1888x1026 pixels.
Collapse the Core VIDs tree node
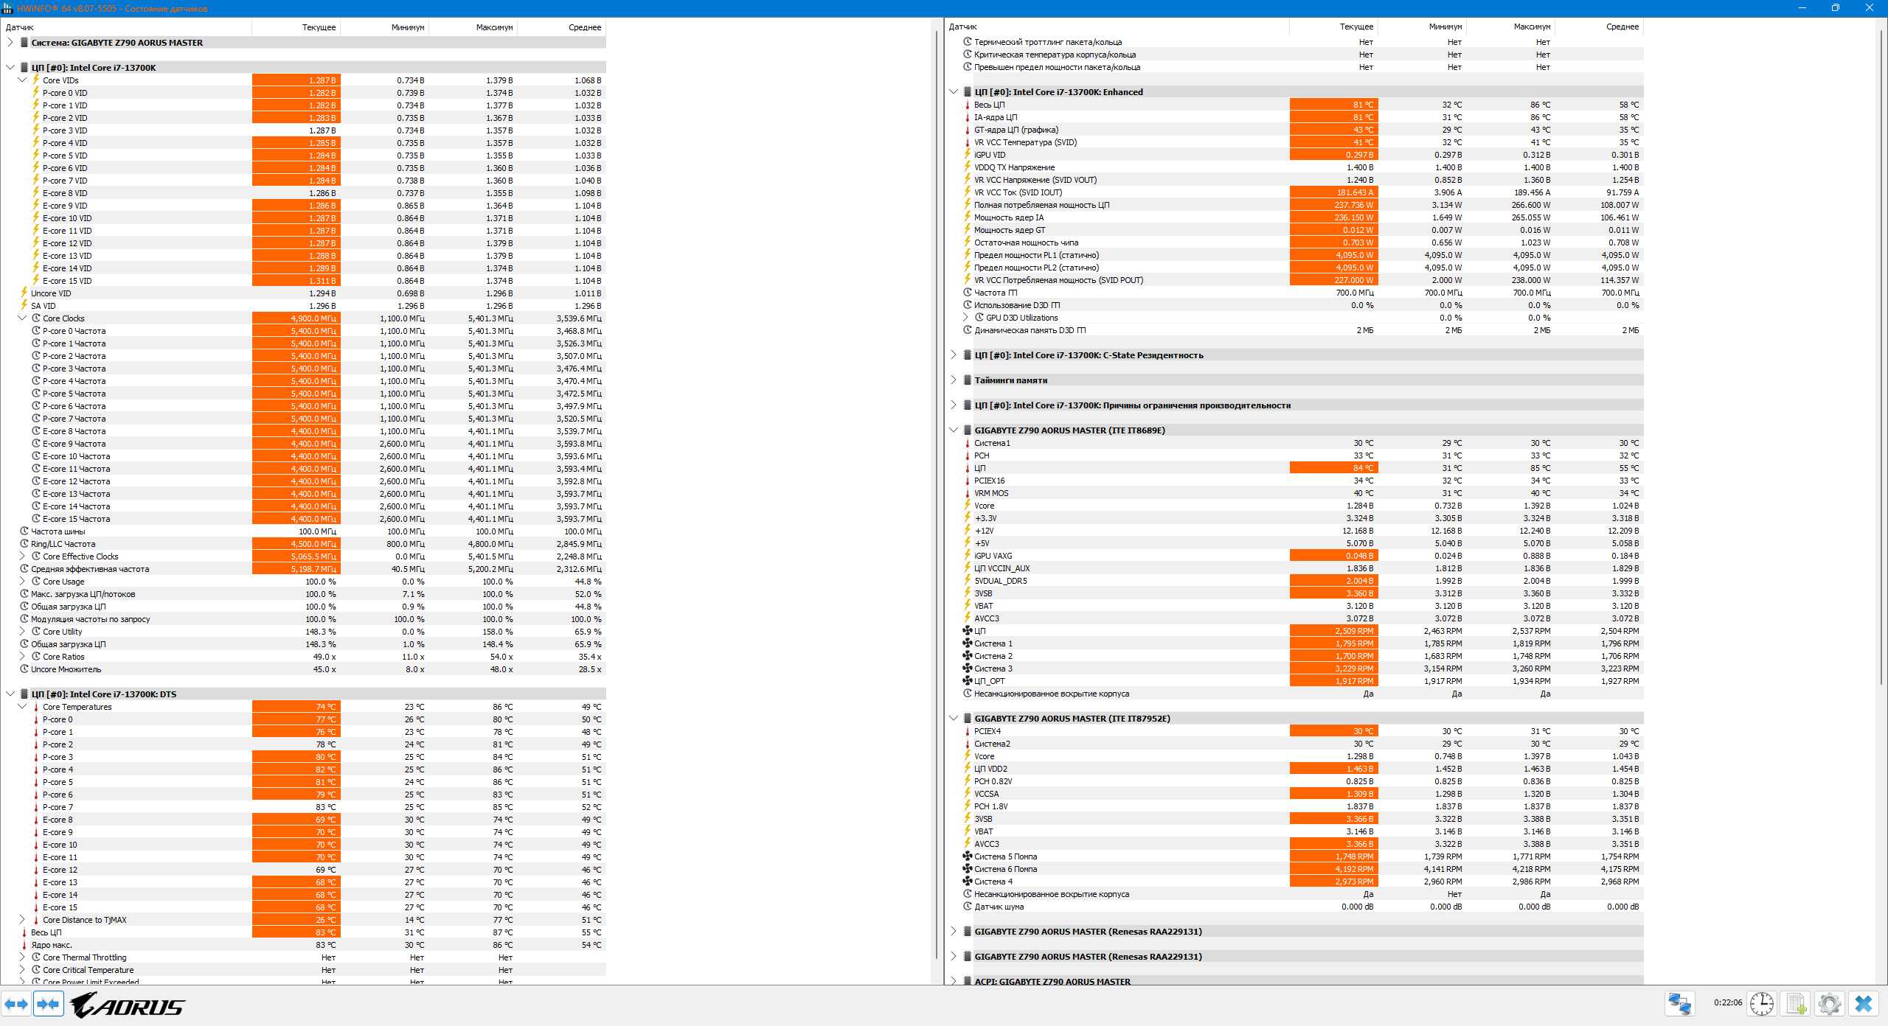22,80
